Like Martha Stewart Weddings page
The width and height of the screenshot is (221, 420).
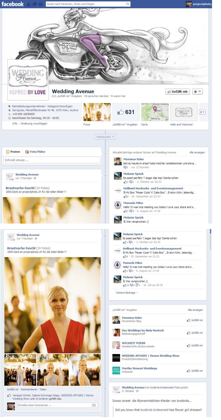[x=195, y=371]
